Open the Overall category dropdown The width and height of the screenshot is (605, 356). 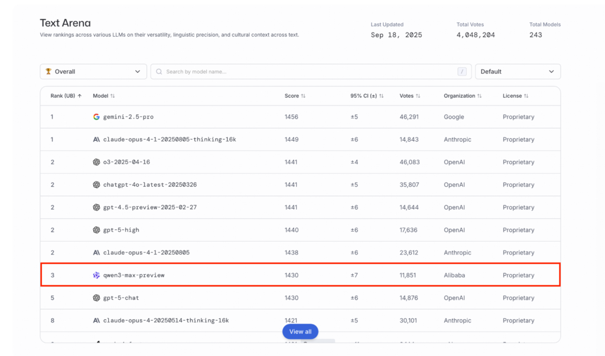(x=93, y=72)
